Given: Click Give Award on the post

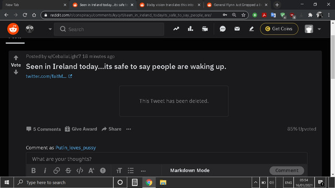Looking at the screenshot, I should coord(81,129).
